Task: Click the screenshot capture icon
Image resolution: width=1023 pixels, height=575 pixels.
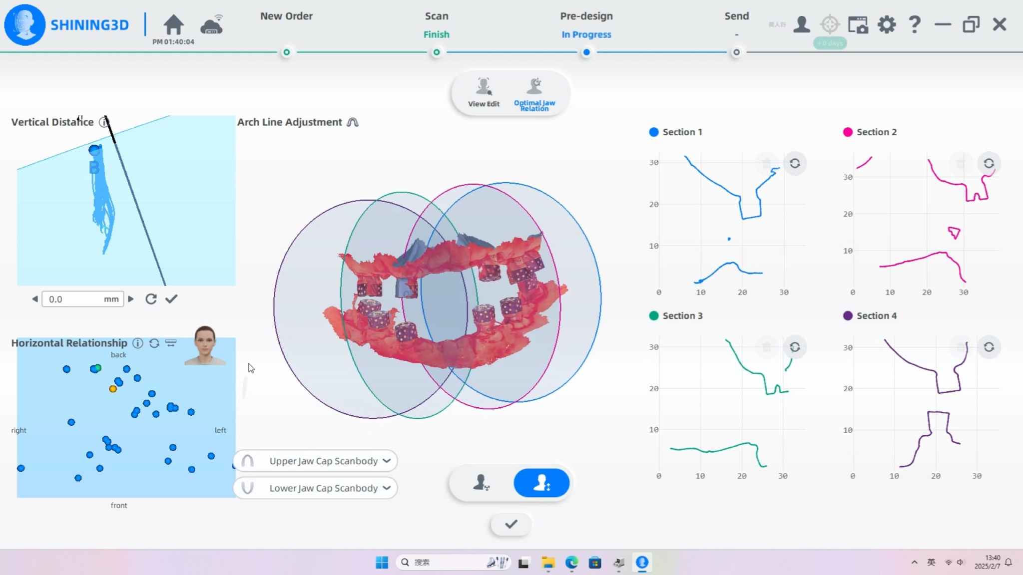Action: 858,24
